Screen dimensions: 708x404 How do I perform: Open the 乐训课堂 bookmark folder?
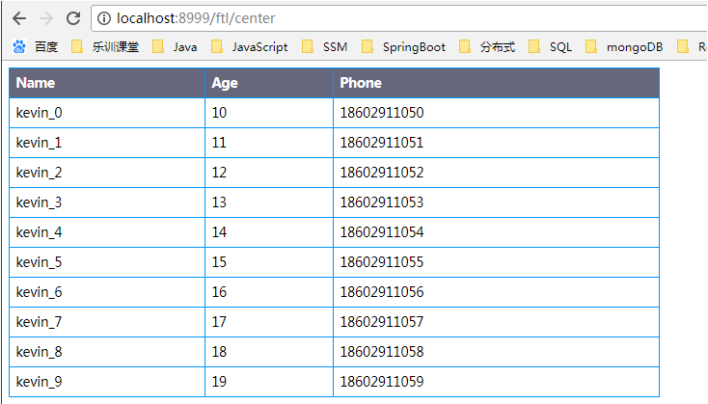pos(107,46)
